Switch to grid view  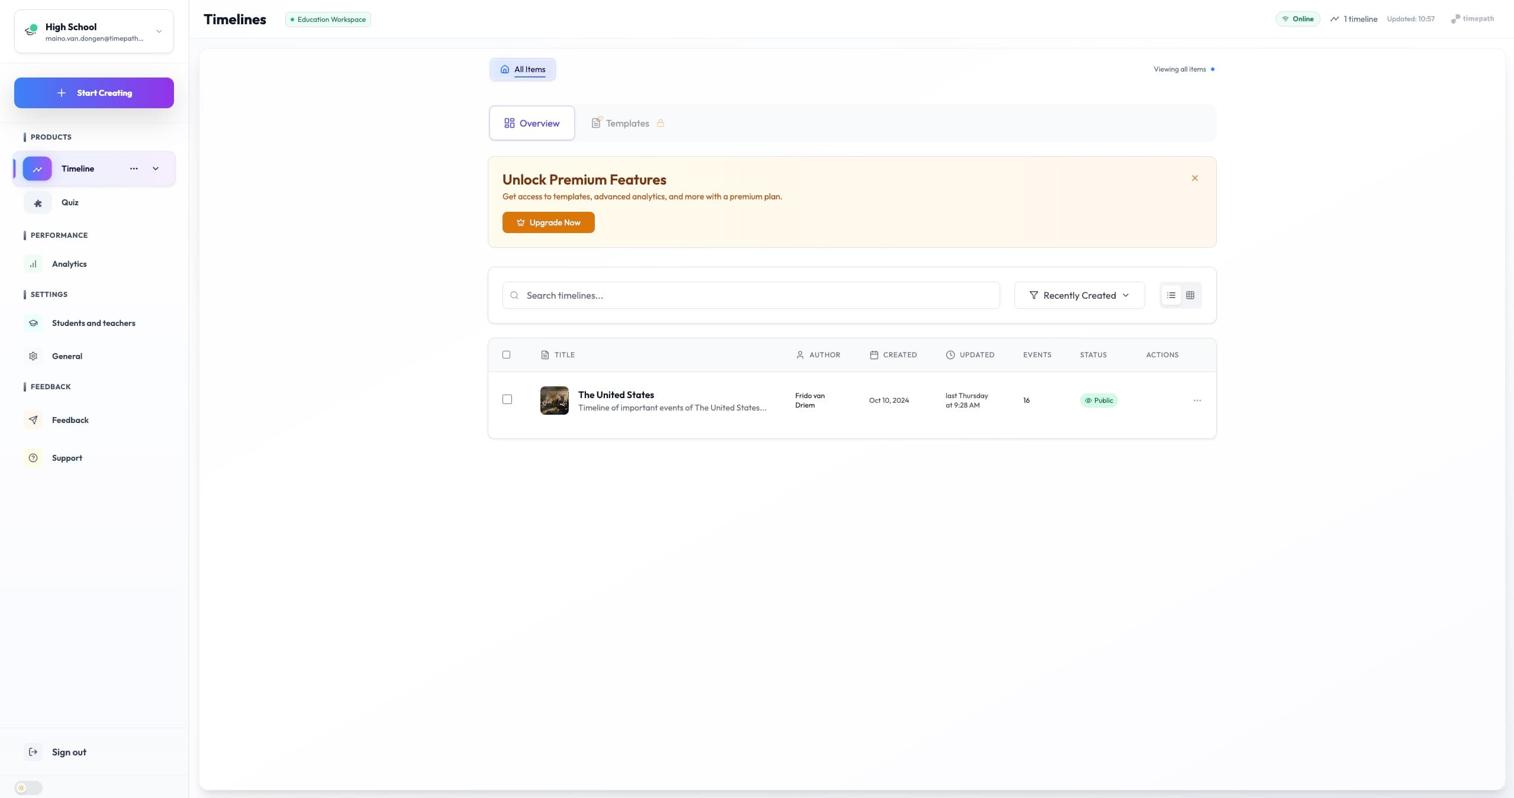tap(1190, 295)
